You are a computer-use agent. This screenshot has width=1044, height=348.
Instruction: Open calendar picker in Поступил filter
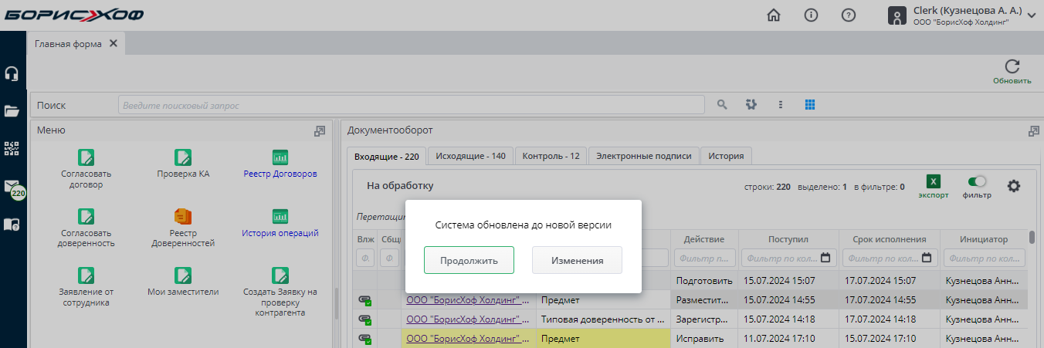[825, 258]
